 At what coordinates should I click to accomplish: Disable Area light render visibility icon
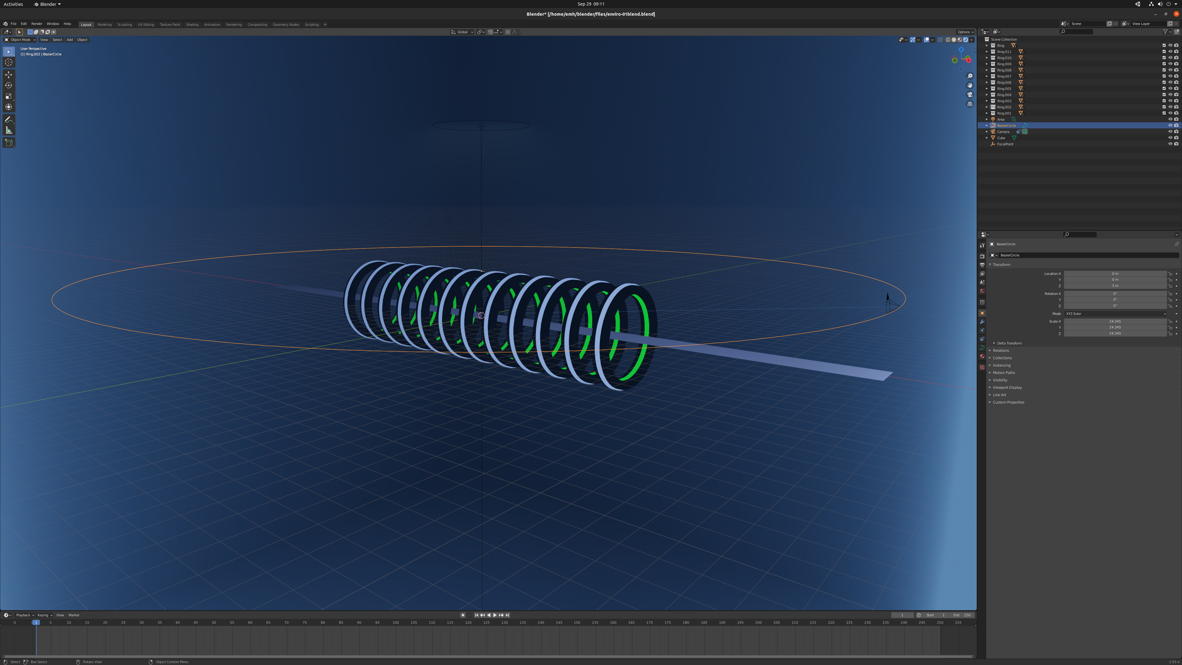(x=1176, y=119)
